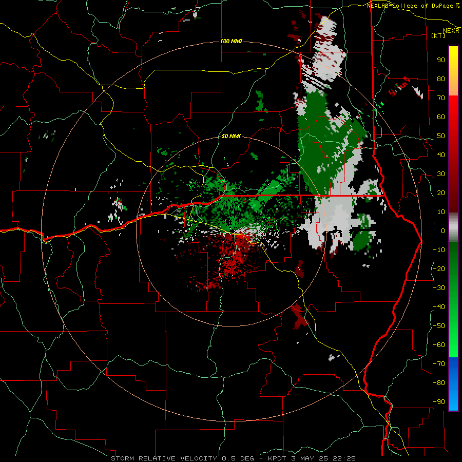
Task: Click the 70 knot scale label
Action: pyautogui.click(x=441, y=98)
